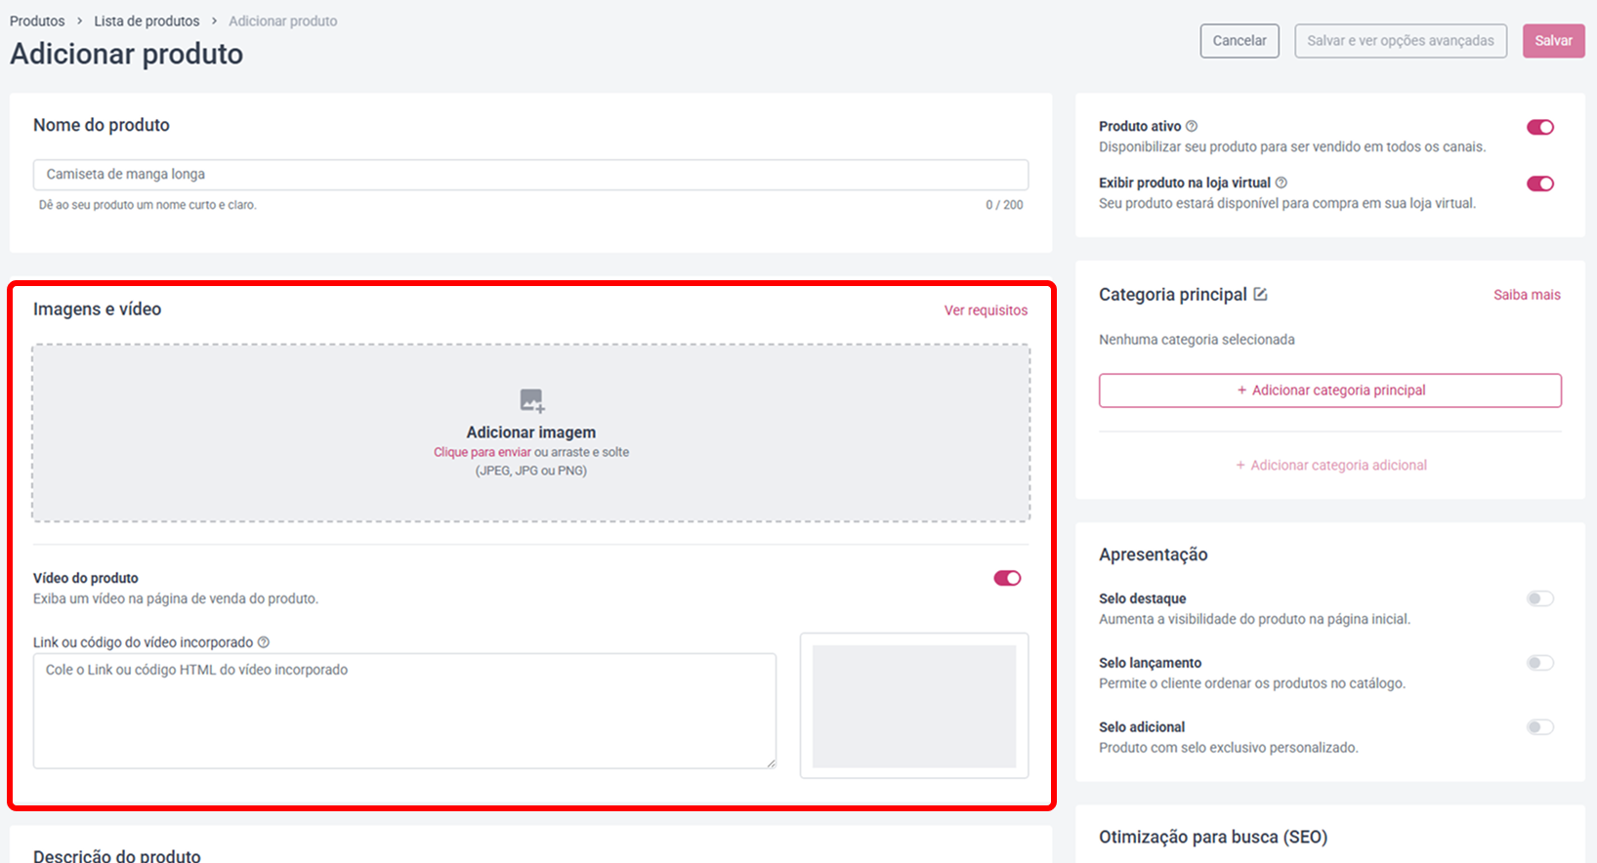1597x863 pixels.
Task: Click the add image icon in upload area
Action: [531, 400]
